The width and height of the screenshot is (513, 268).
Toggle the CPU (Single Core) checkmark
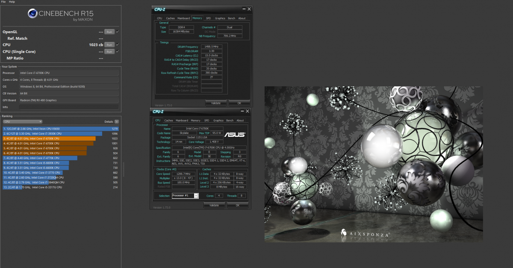click(x=118, y=52)
